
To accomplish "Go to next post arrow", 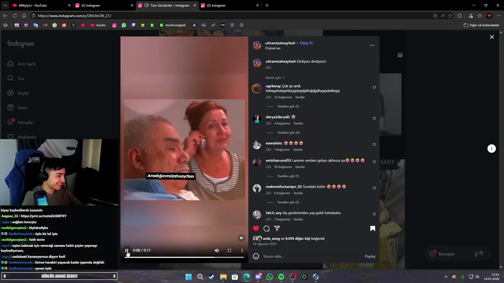I will pos(491,149).
